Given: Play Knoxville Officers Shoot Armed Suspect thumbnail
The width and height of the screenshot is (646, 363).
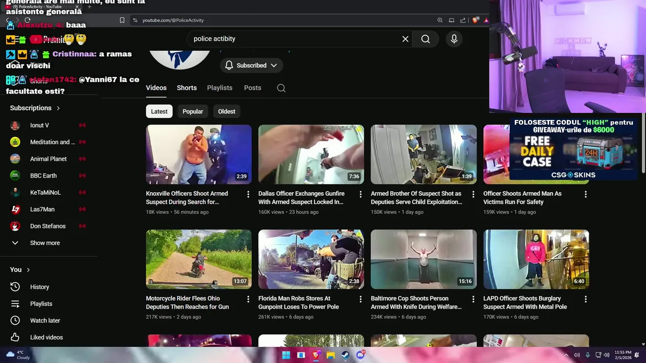Looking at the screenshot, I should pyautogui.click(x=199, y=154).
